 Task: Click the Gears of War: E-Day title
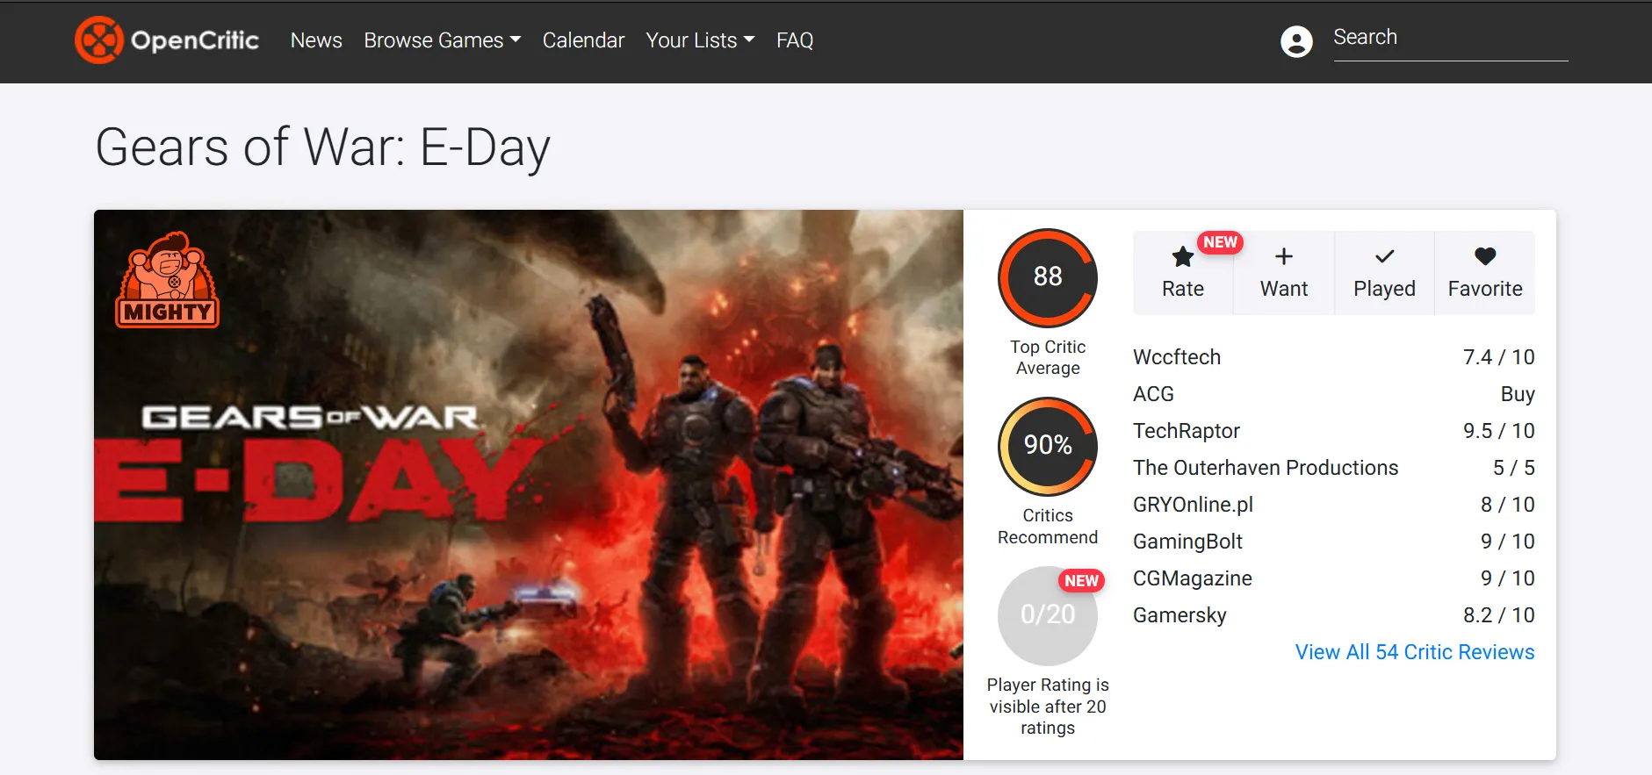coord(323,147)
